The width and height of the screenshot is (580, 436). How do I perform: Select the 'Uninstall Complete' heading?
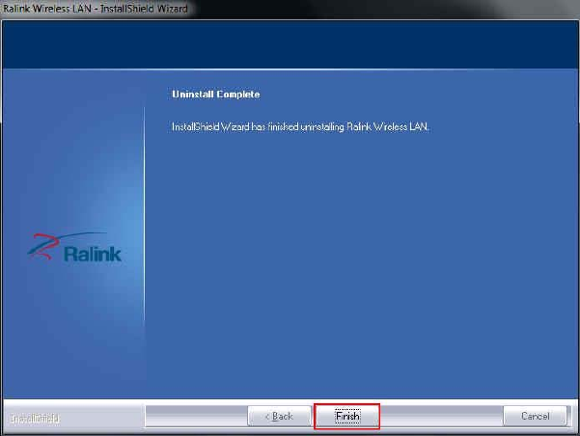pos(216,95)
